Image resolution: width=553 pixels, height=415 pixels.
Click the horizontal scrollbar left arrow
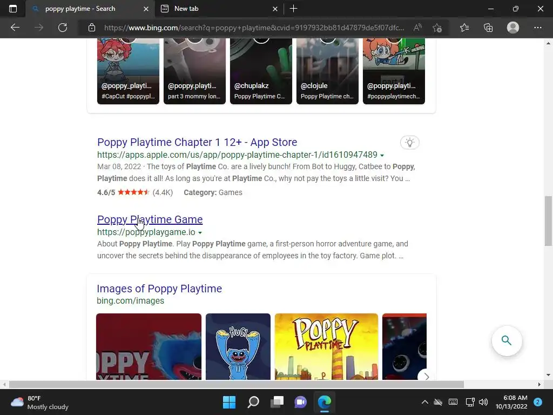point(4,384)
